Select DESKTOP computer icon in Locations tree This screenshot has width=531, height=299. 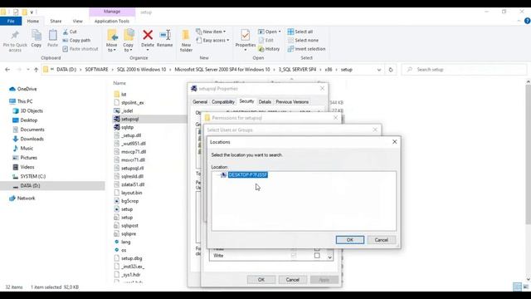click(224, 174)
